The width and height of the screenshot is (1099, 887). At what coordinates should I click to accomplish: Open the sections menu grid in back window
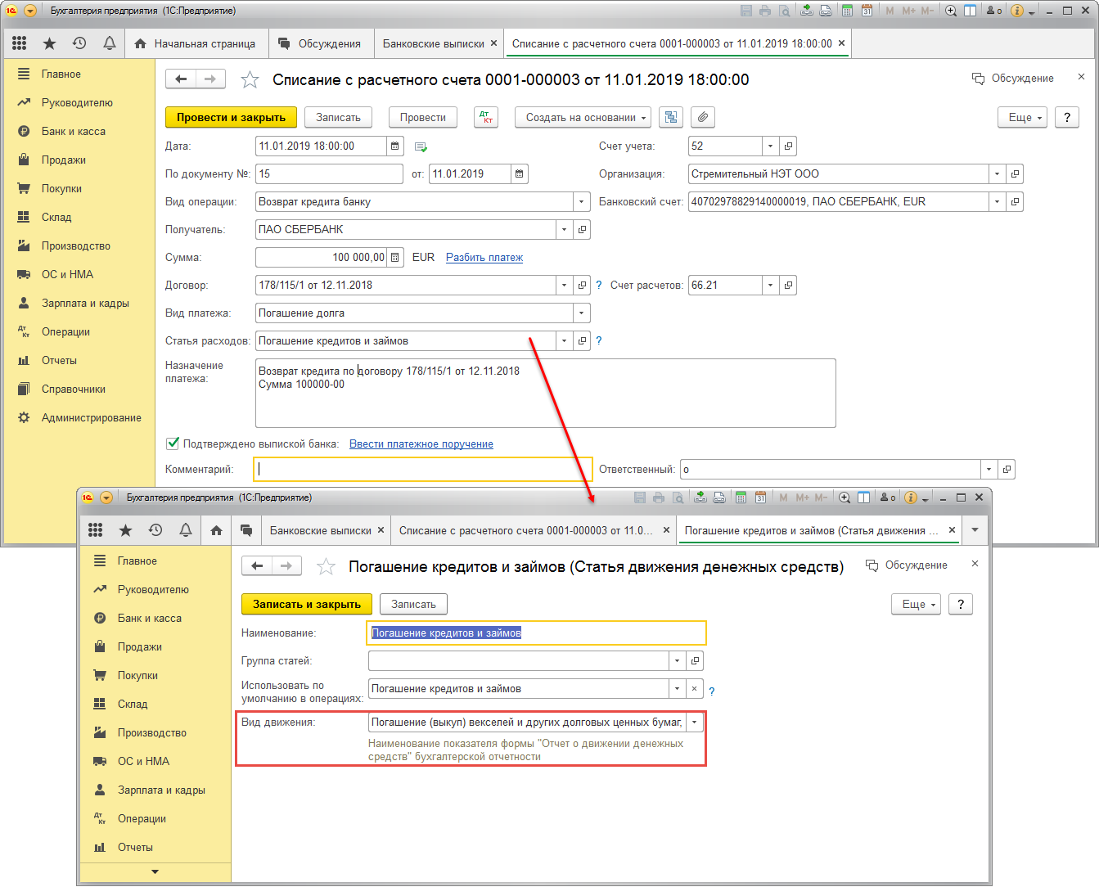point(20,43)
